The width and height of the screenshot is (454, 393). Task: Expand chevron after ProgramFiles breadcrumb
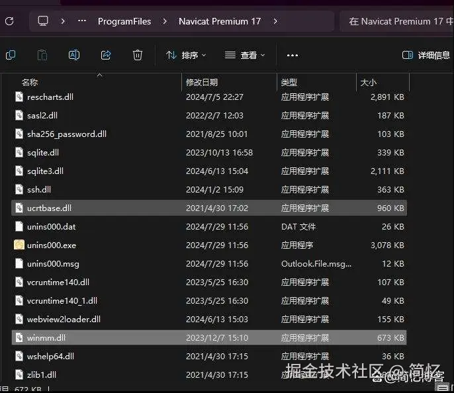[x=164, y=21]
